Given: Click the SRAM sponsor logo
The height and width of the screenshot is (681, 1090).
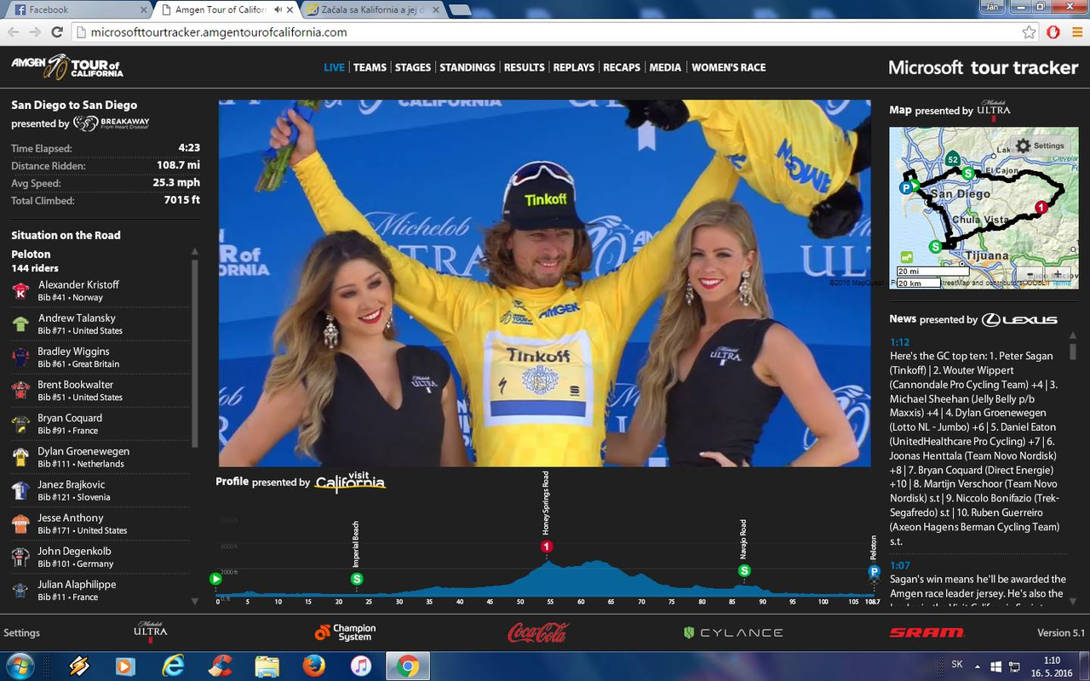Looking at the screenshot, I should pos(927,632).
